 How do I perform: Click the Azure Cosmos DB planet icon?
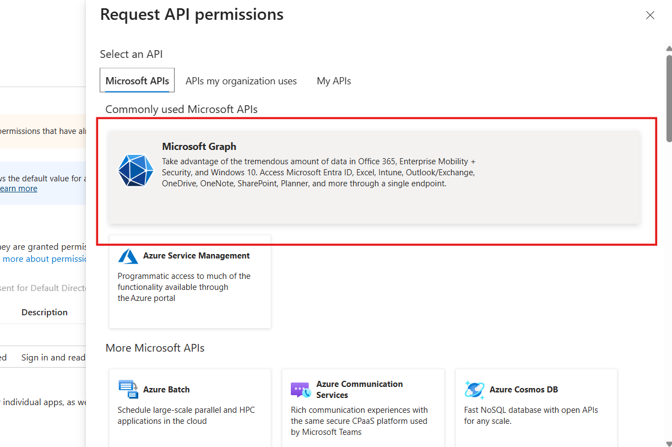474,390
